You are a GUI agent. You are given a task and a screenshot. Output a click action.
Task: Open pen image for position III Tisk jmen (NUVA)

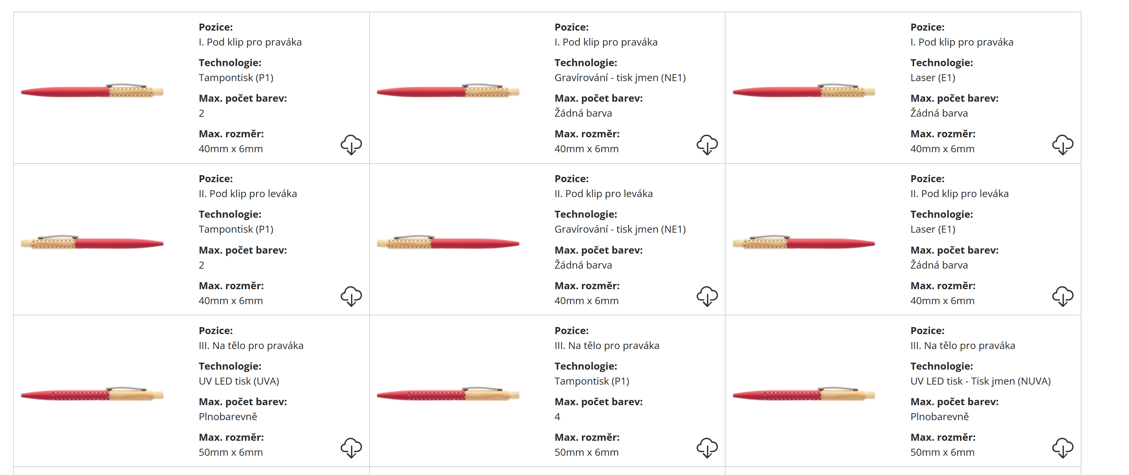pos(804,395)
